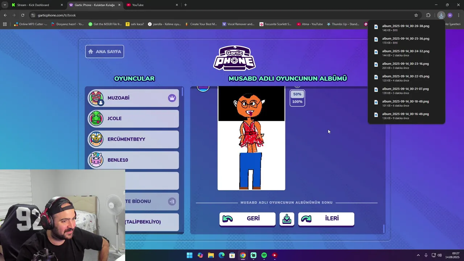Reload the page

point(22,15)
